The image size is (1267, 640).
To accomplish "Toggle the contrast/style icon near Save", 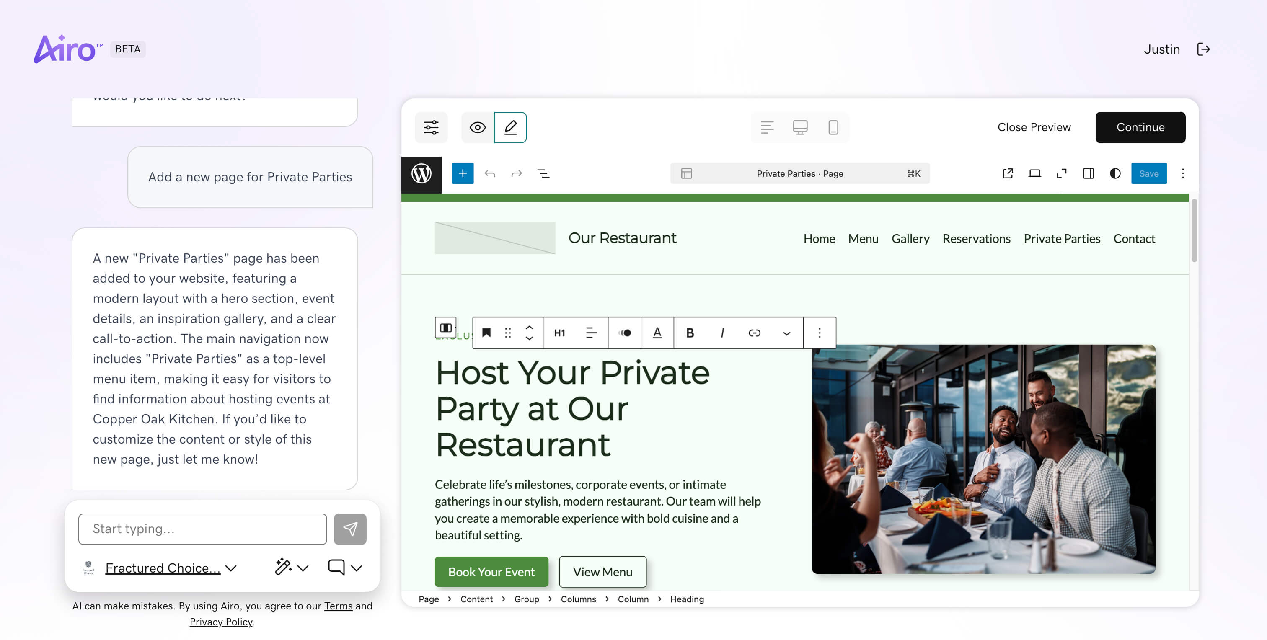I will click(1114, 173).
